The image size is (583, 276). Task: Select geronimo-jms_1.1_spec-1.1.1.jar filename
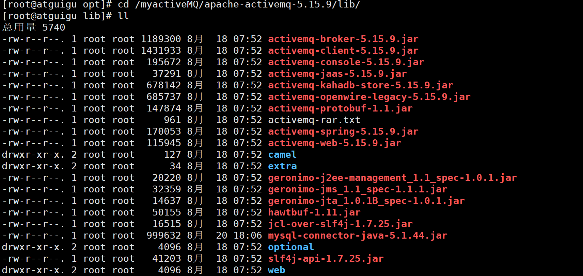[x=358, y=190]
